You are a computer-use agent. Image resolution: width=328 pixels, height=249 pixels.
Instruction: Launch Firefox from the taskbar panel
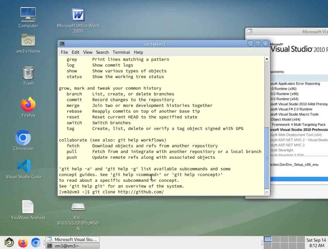click(x=23, y=243)
